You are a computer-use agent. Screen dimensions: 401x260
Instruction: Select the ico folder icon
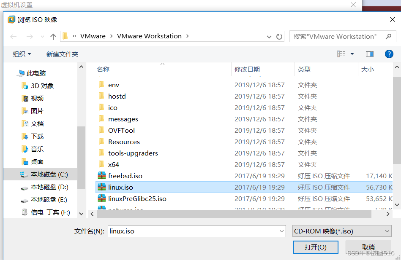click(101, 107)
